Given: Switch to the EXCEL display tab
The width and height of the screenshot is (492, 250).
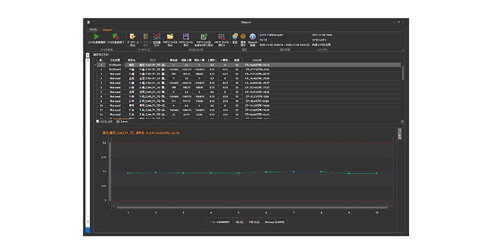Looking at the screenshot, I should 103,122.
